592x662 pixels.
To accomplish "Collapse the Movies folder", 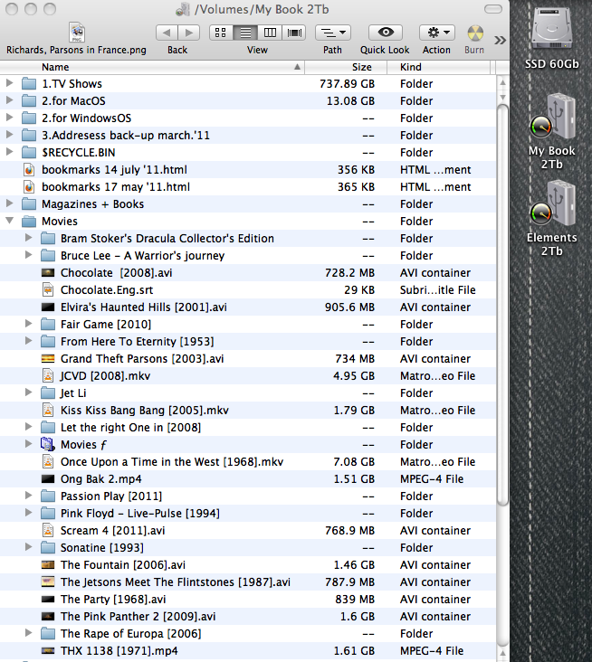I will 9,221.
